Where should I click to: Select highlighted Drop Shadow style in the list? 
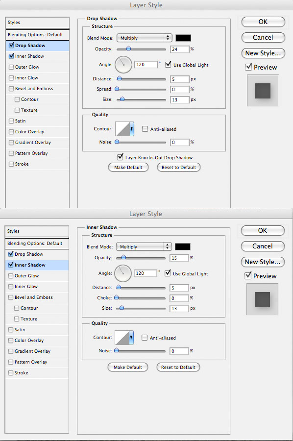[37, 46]
